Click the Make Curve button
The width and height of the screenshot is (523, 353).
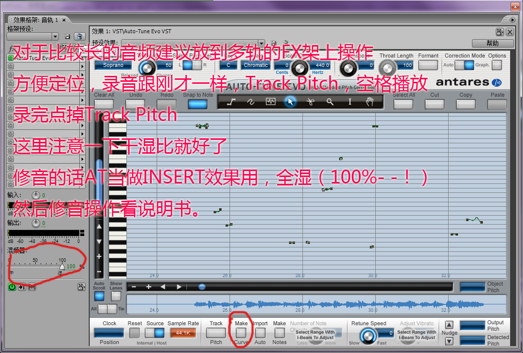pyautogui.click(x=241, y=333)
